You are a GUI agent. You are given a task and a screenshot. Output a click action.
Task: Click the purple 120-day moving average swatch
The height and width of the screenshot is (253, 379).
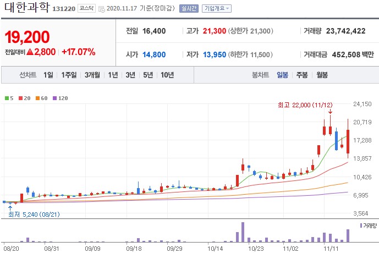click(x=54, y=98)
